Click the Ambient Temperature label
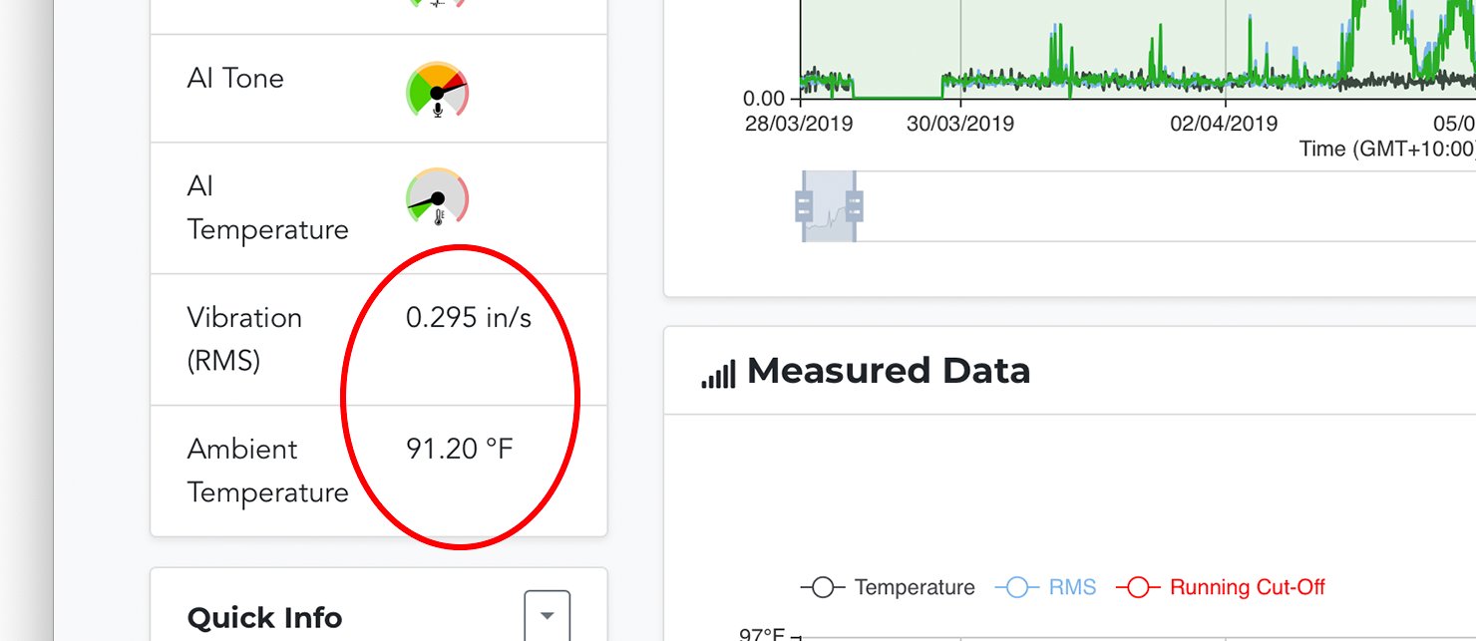The image size is (1476, 641). (x=267, y=471)
